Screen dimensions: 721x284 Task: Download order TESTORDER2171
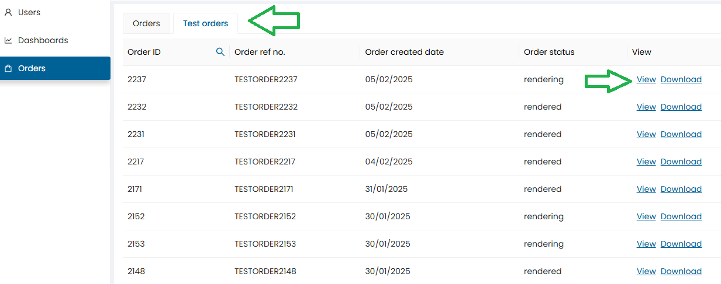coord(681,189)
